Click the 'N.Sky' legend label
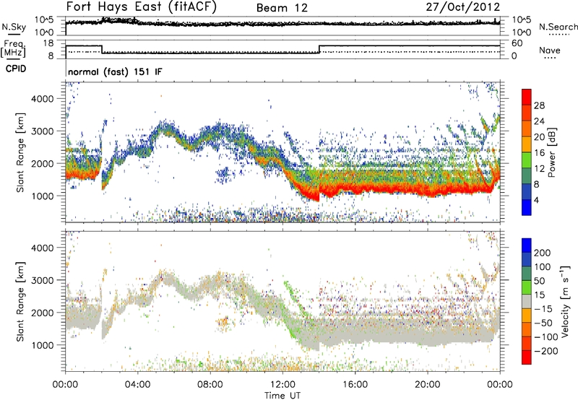 14,27
